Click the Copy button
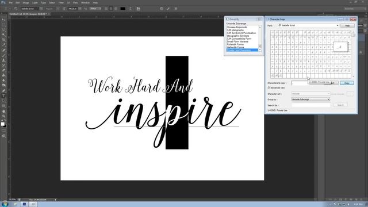The height and width of the screenshot is (207, 368). pos(347,83)
